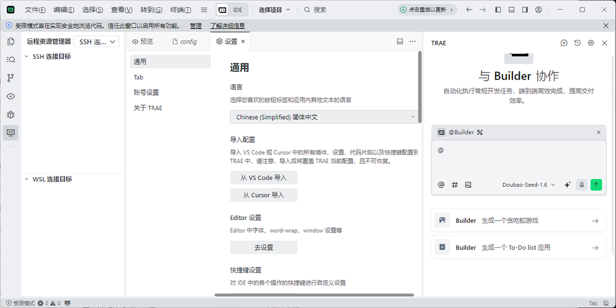Toggle the primary sidebar layout icon
616x308 pixels.
point(498,10)
